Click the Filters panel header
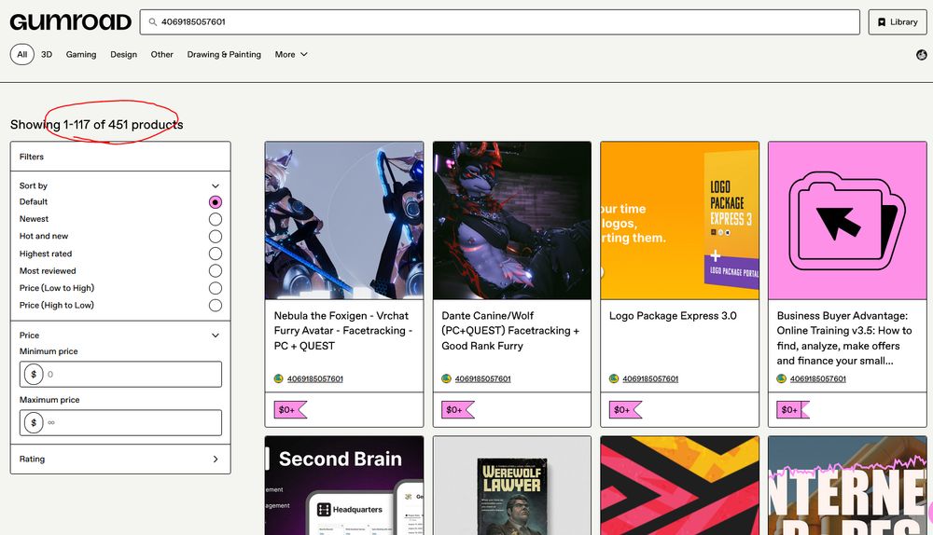This screenshot has height=535, width=933. point(120,157)
